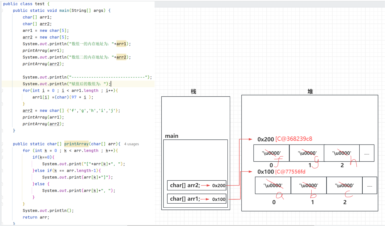Screen dimensions: 385x226
Task: Place cursor on 'char[] arr1;' code line
Action: (37, 17)
